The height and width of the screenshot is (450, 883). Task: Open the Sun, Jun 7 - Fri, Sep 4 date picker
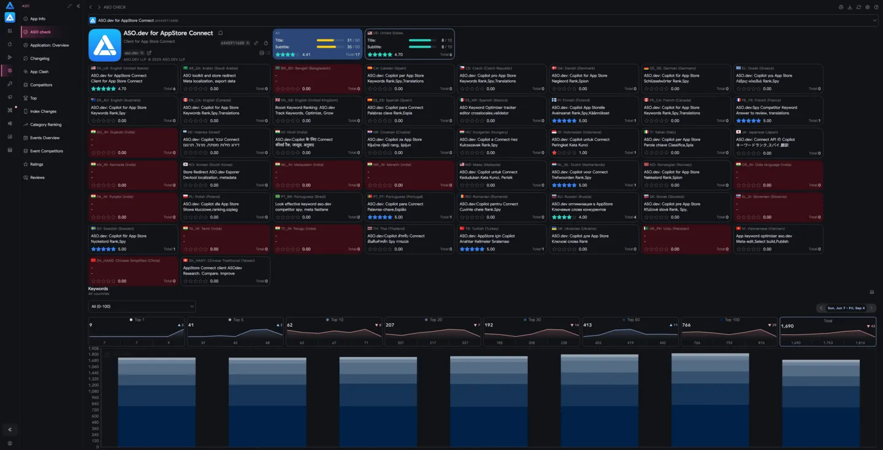[846, 308]
